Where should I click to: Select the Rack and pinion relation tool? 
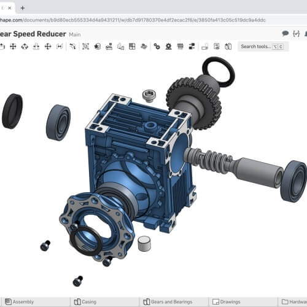pos(168,47)
